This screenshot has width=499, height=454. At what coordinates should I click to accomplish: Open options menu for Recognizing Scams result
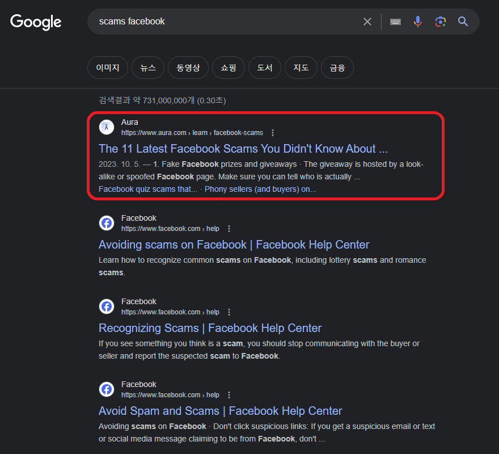pyautogui.click(x=229, y=312)
